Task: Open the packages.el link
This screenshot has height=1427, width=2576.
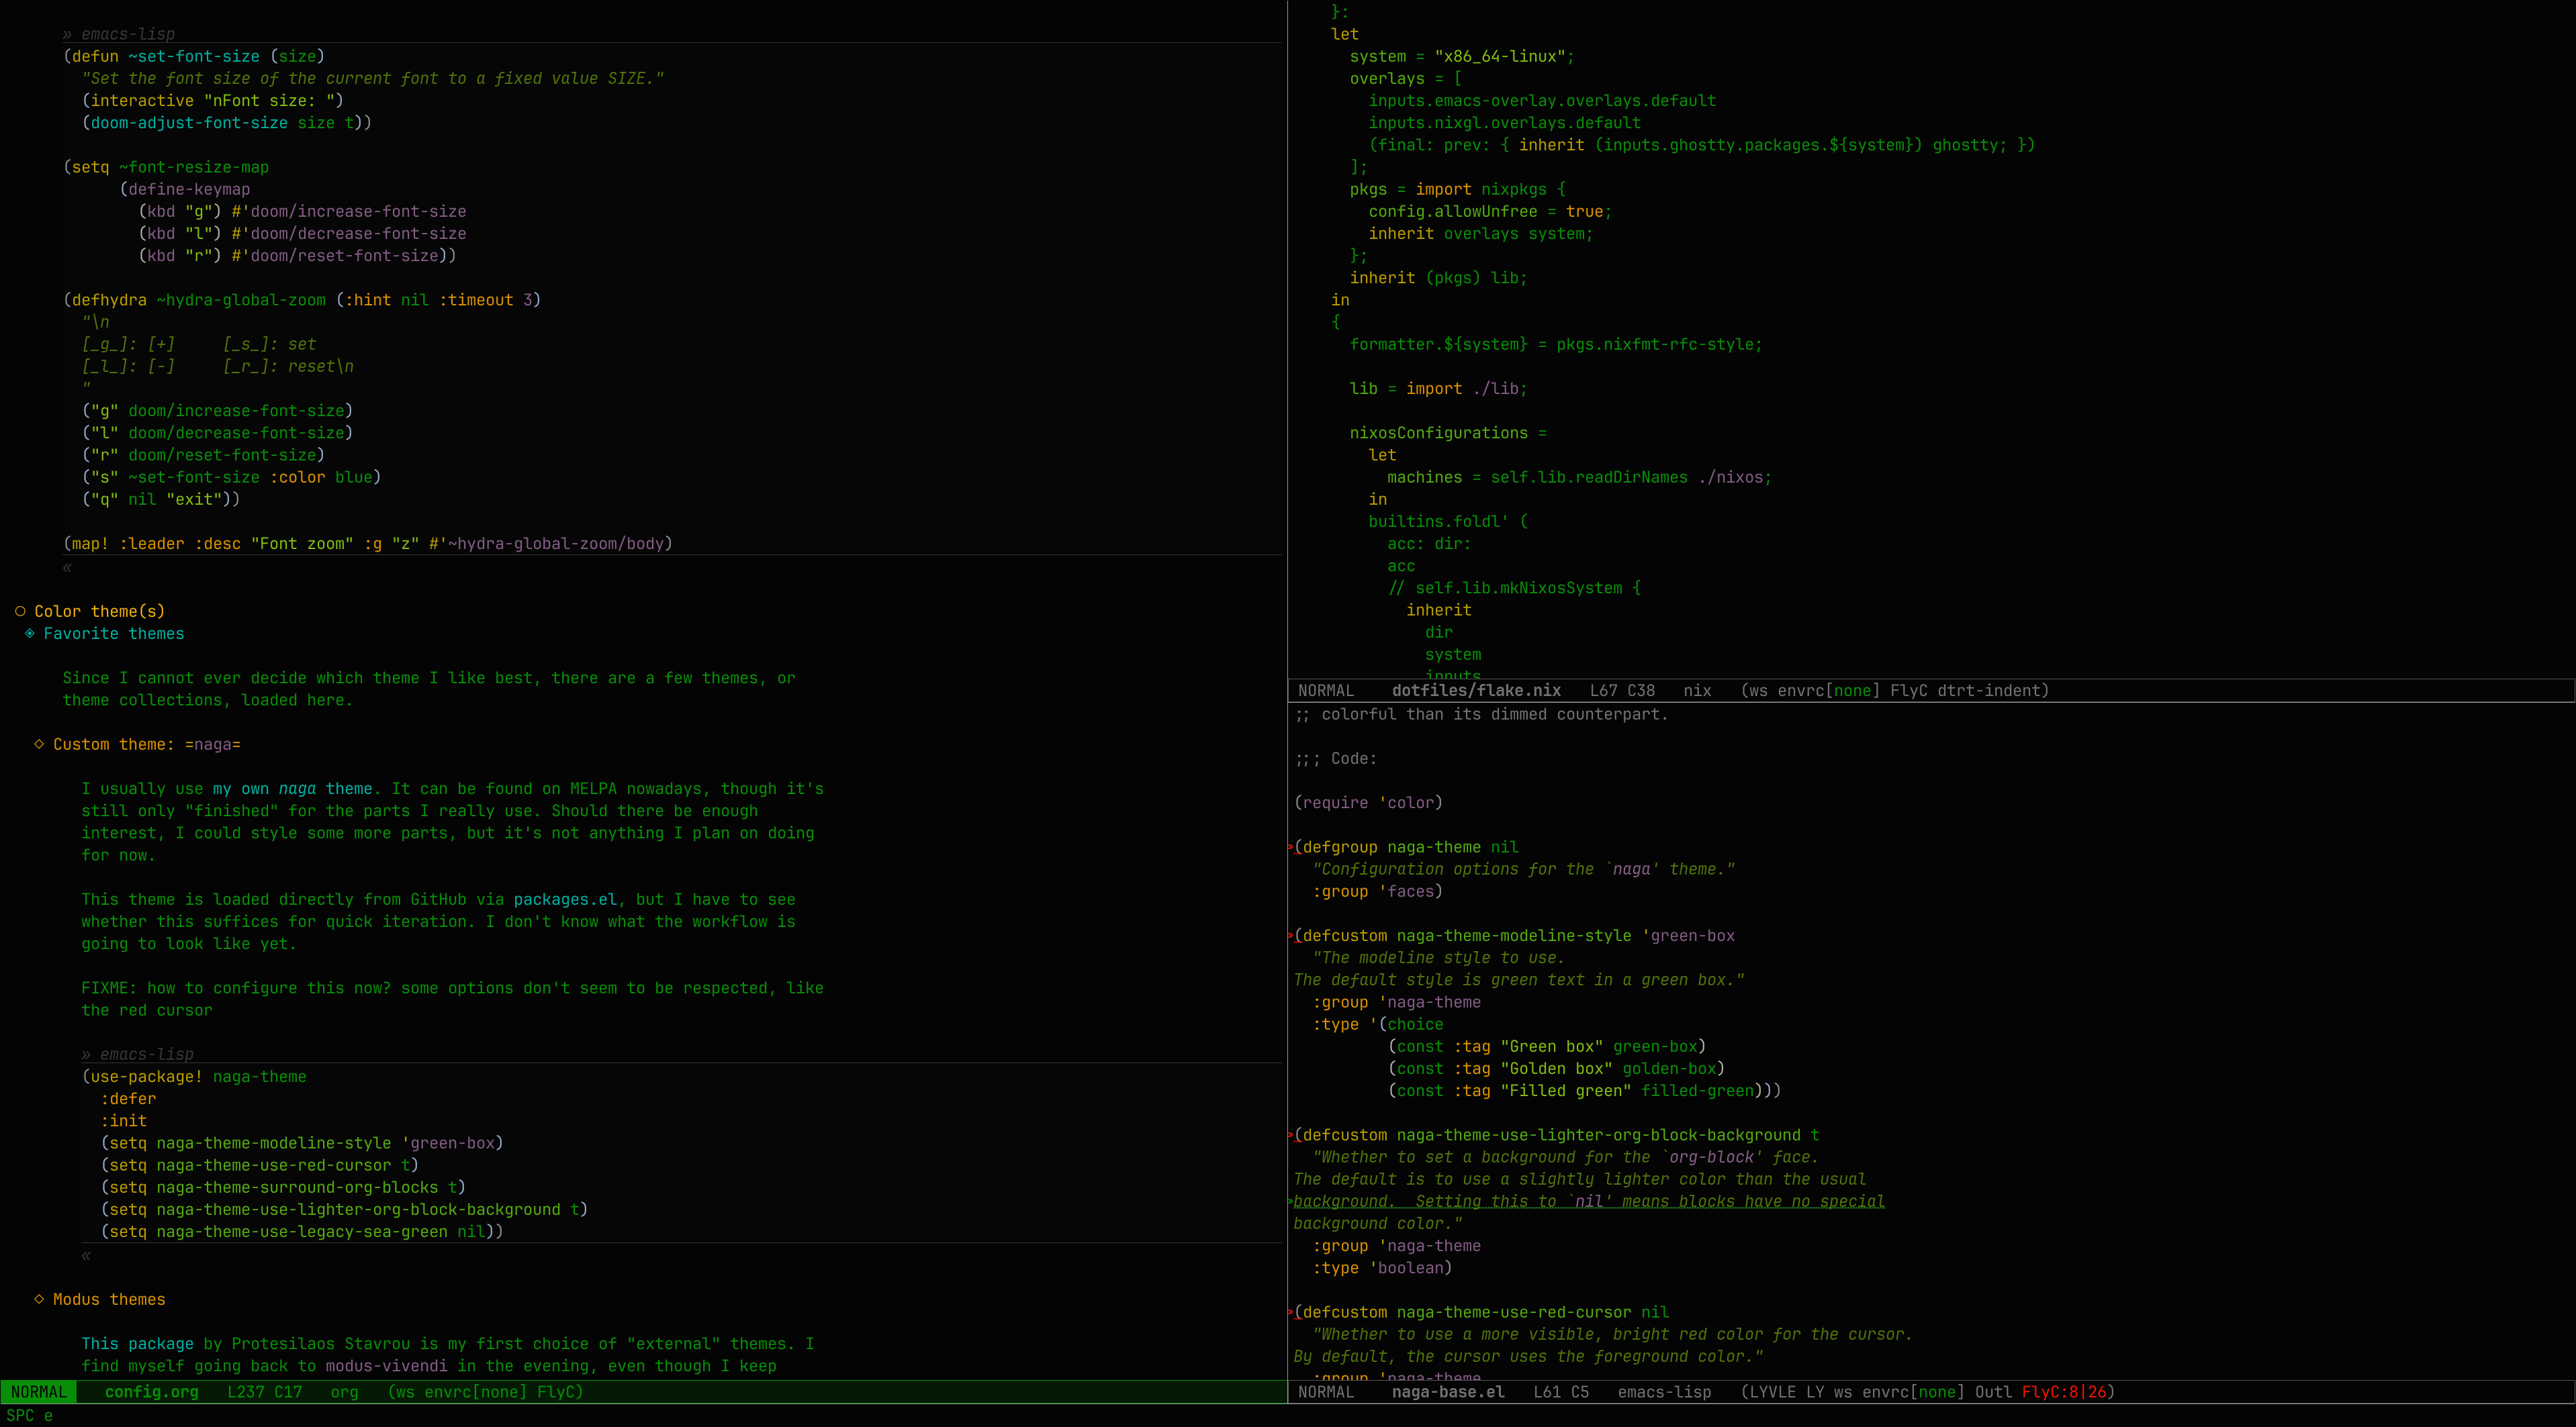Action: pos(565,899)
